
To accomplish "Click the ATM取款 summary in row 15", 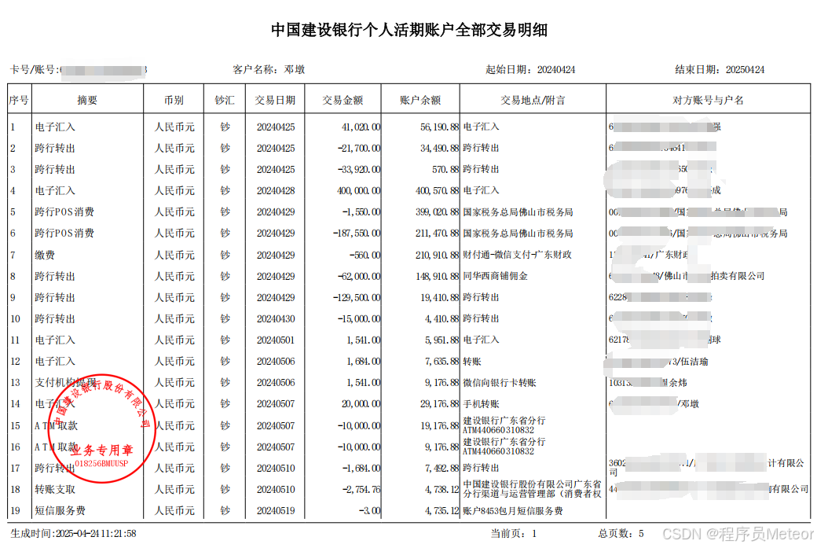I will [57, 425].
